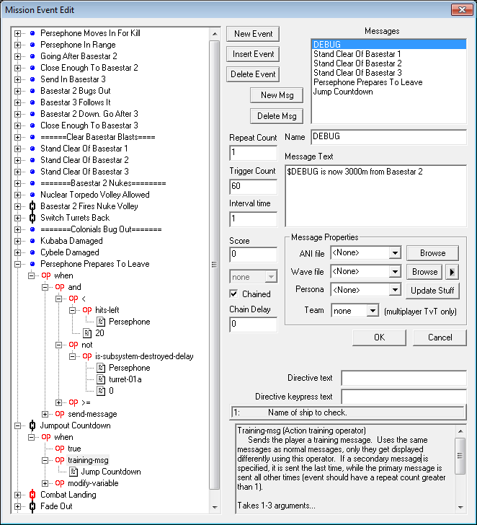Click the event tree scroll up arrow
The width and height of the screenshot is (477, 525).
click(215, 34)
